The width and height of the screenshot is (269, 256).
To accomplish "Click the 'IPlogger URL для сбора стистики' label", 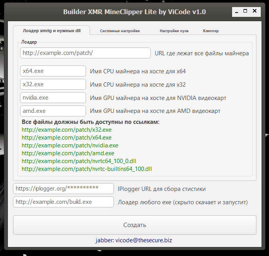I will pos(162,189).
